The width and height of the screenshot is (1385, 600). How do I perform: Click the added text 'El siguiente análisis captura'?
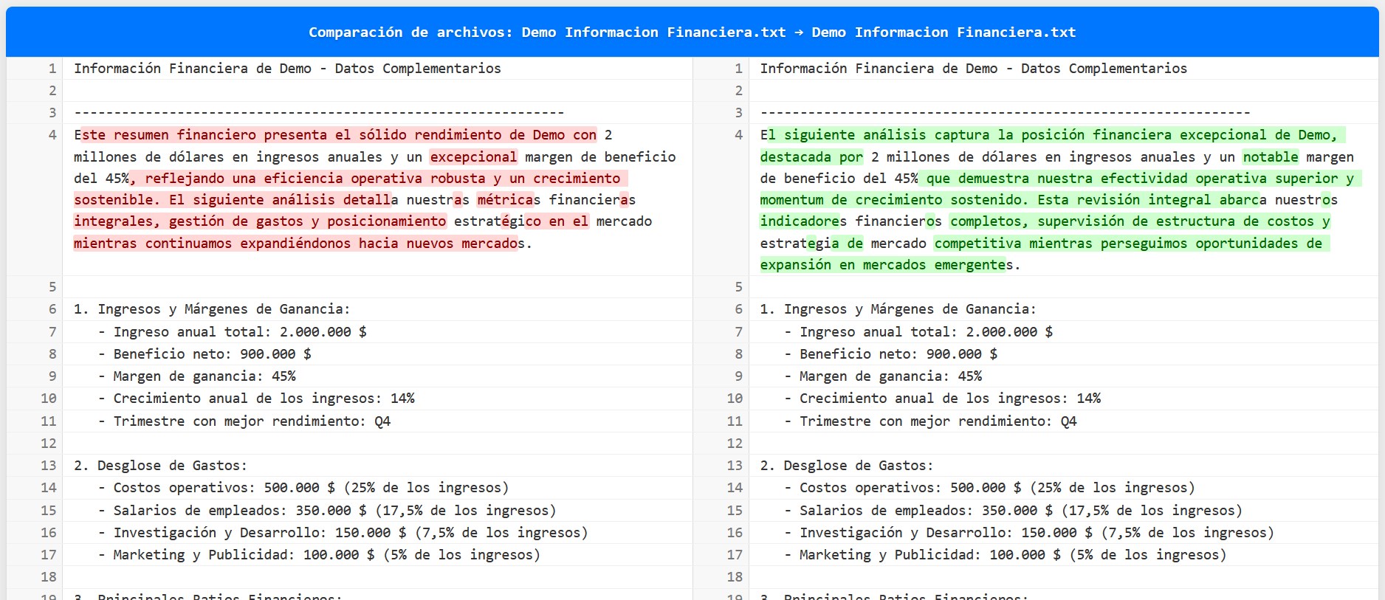875,134
